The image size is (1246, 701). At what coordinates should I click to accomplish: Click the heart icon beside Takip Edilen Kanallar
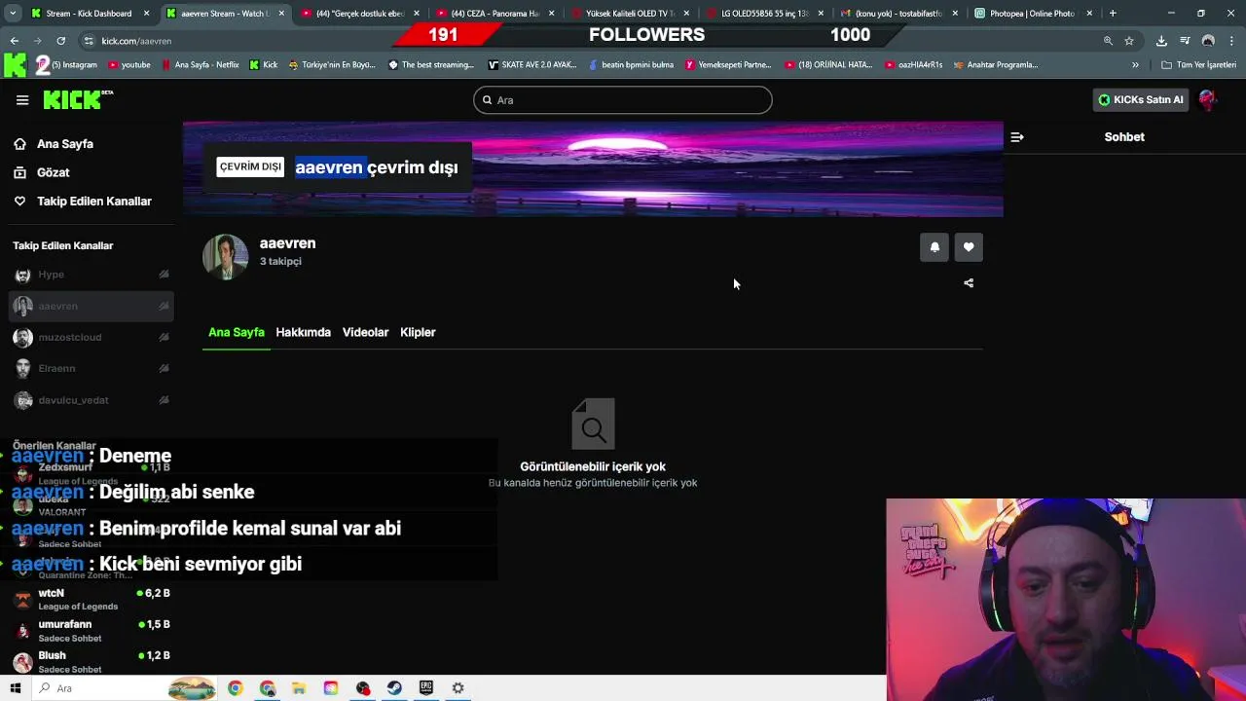[x=19, y=202]
